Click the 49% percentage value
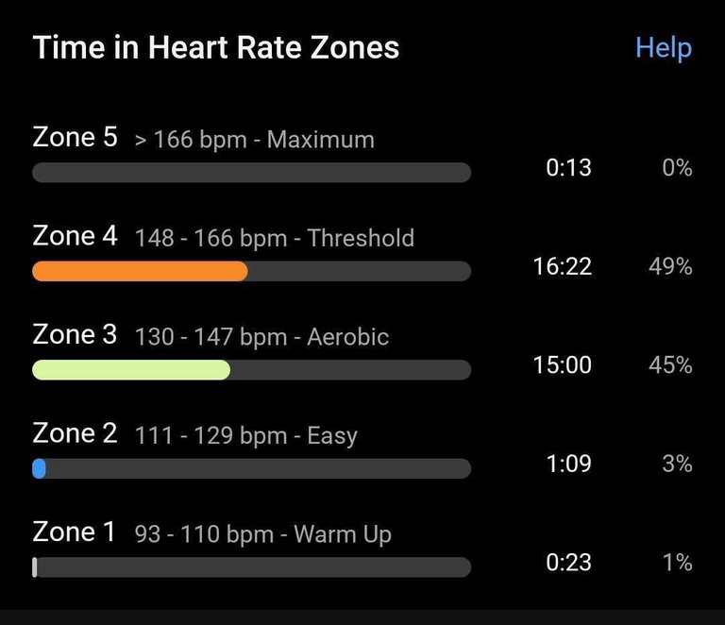 pyautogui.click(x=670, y=266)
